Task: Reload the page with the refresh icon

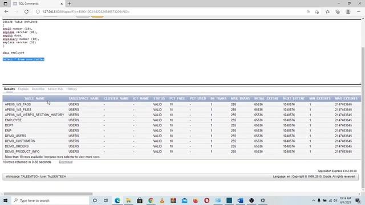Action: (26, 11)
